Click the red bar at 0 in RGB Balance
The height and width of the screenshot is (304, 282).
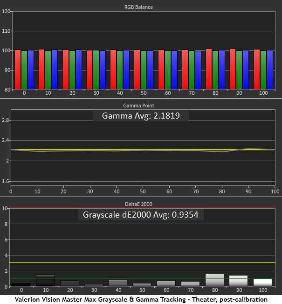point(18,69)
